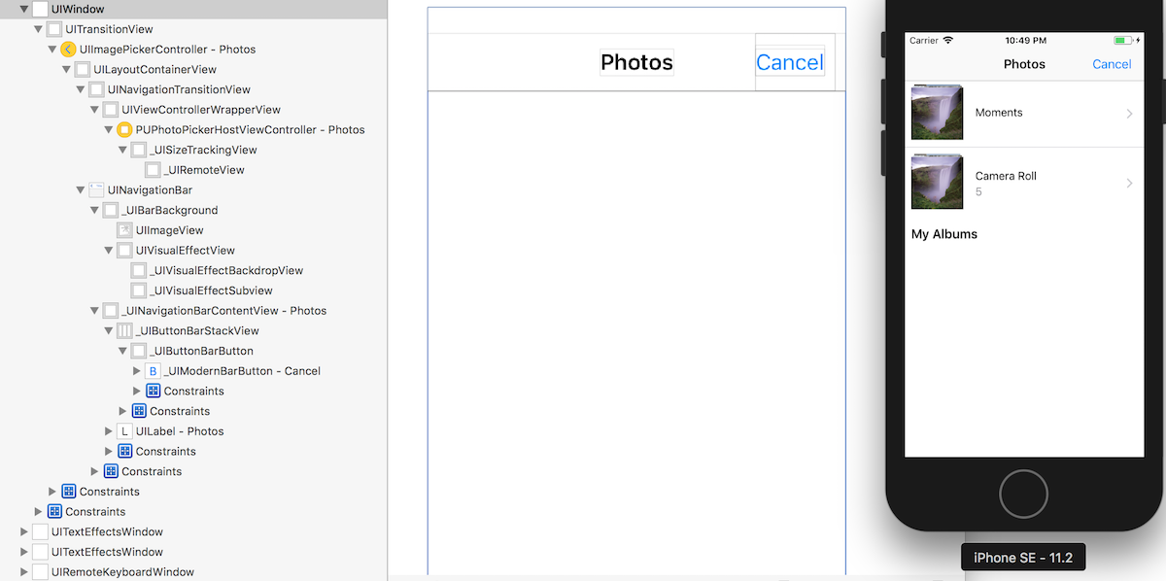The height and width of the screenshot is (581, 1166).
Task: Click the Constraints grid icon under UIButtonBarButton
Action: coord(154,391)
